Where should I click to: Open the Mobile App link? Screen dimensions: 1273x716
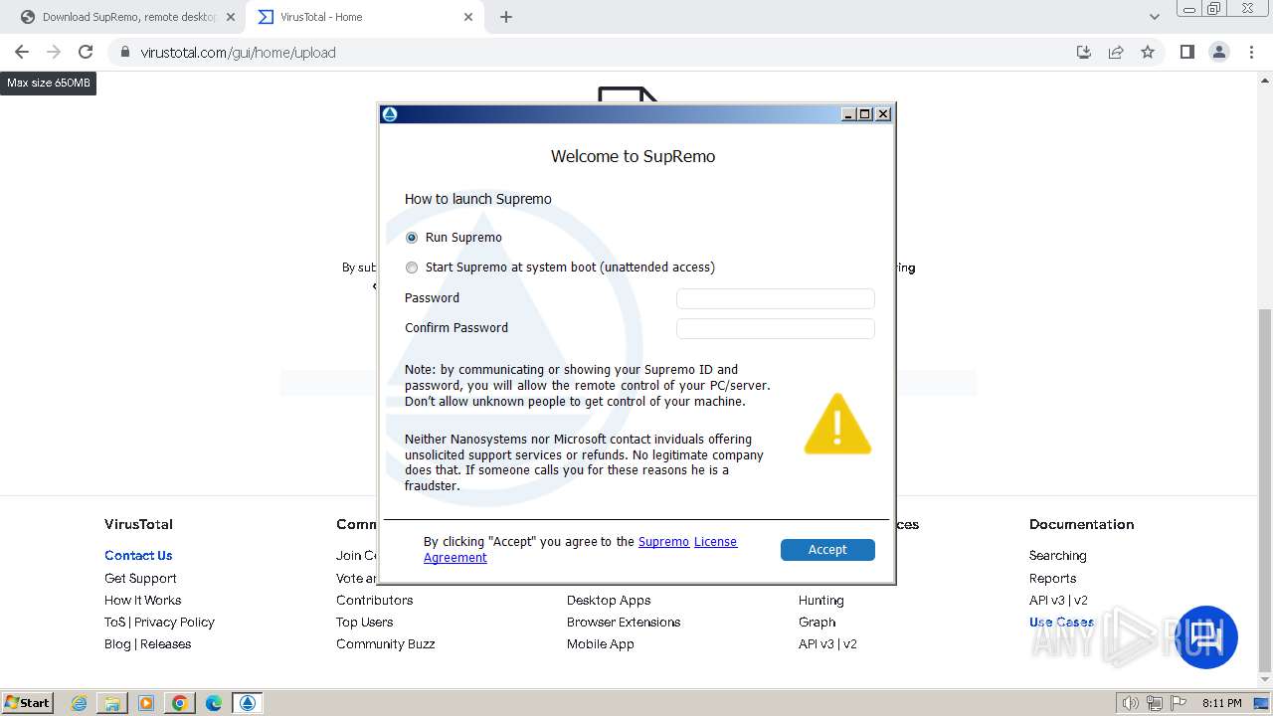click(x=600, y=644)
